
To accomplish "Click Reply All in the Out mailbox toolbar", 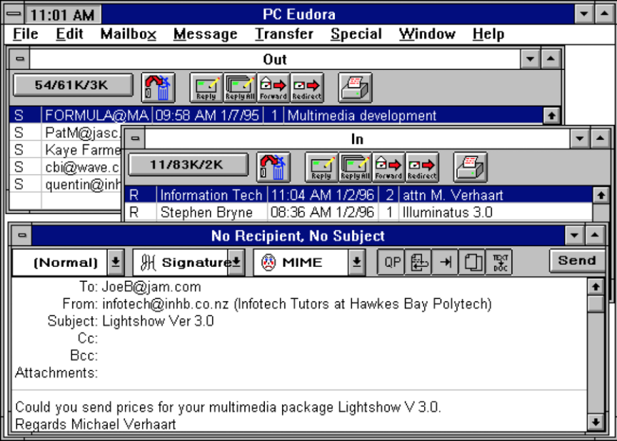I will 240,88.
